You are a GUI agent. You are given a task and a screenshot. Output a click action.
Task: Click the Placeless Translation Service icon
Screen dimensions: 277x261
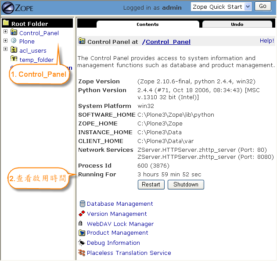tap(82, 253)
